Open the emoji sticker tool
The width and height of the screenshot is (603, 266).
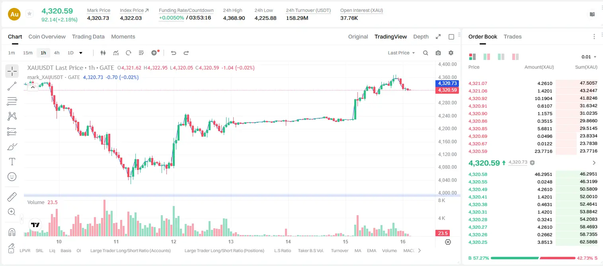coord(12,177)
